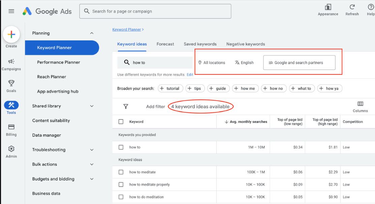
Task: Click the 'how to' keyword search box
Action: click(x=155, y=63)
